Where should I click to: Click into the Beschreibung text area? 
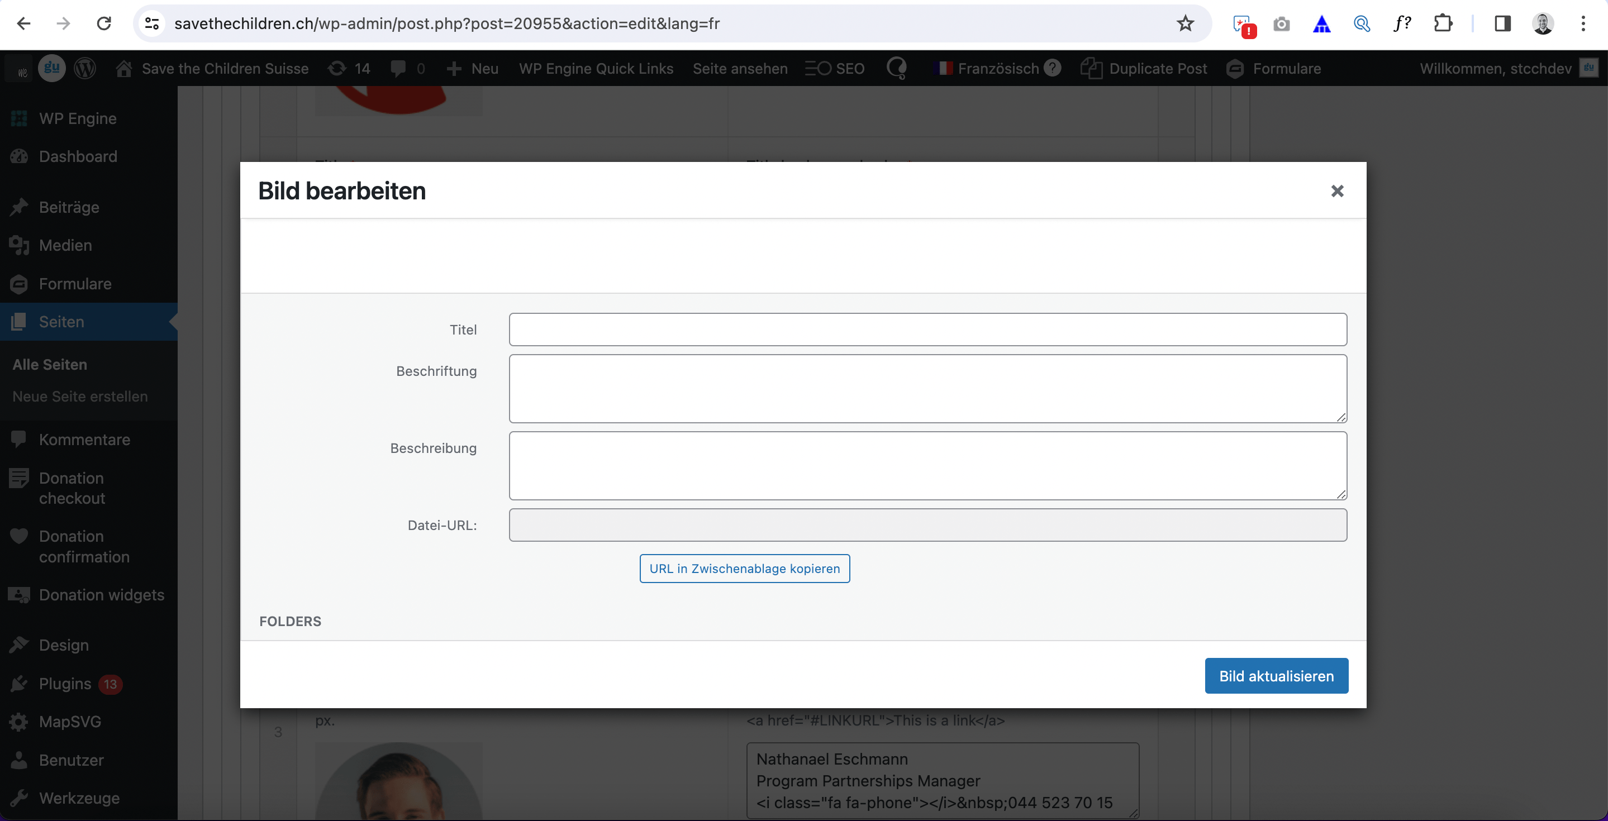927,465
